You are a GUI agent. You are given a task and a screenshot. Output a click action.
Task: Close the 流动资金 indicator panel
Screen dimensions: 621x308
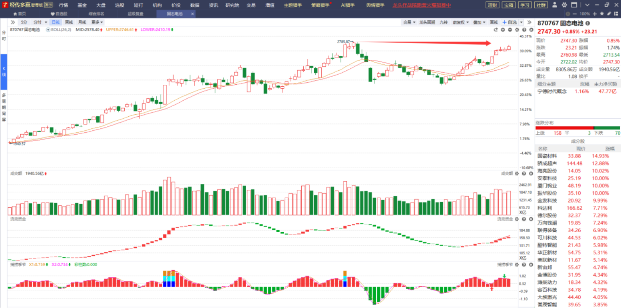[531, 219]
